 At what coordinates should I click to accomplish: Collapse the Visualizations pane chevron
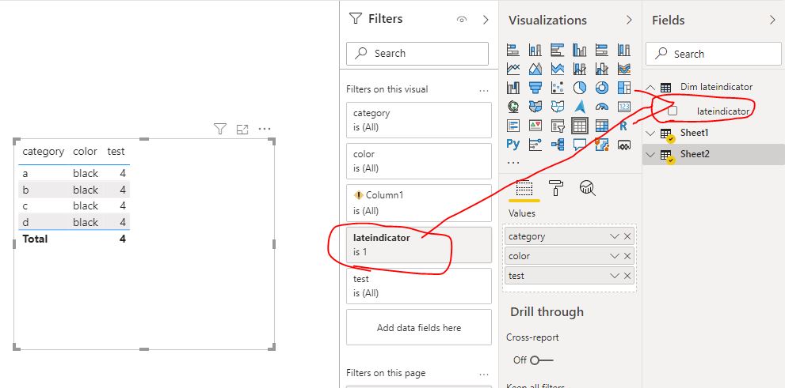coord(629,20)
